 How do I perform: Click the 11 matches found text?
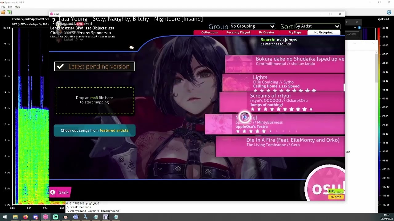[276, 44]
